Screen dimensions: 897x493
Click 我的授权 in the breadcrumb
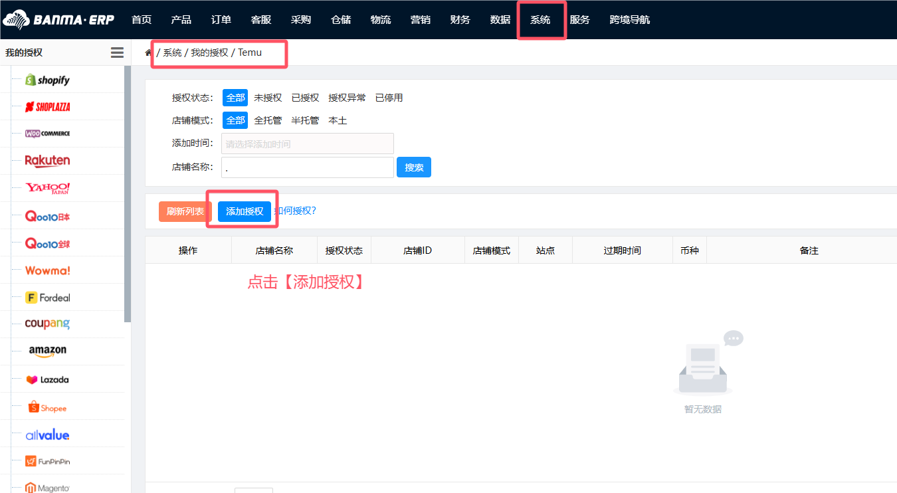coord(210,52)
